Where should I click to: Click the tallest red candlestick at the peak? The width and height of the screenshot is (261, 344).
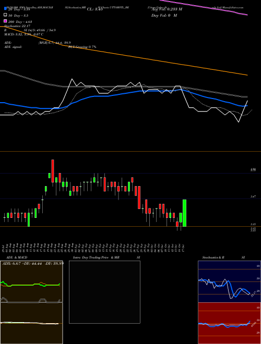point(53,171)
